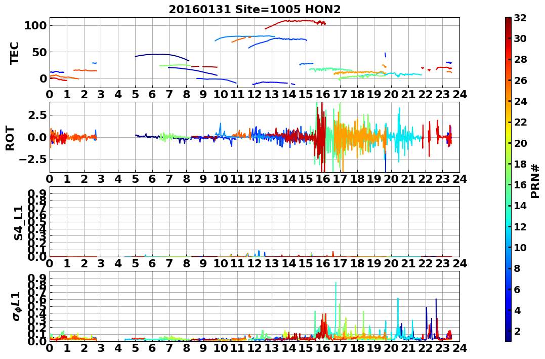This screenshot has width=545, height=359.
Task: Click ROT panel y-tick '0.0'
Action: click(37, 137)
